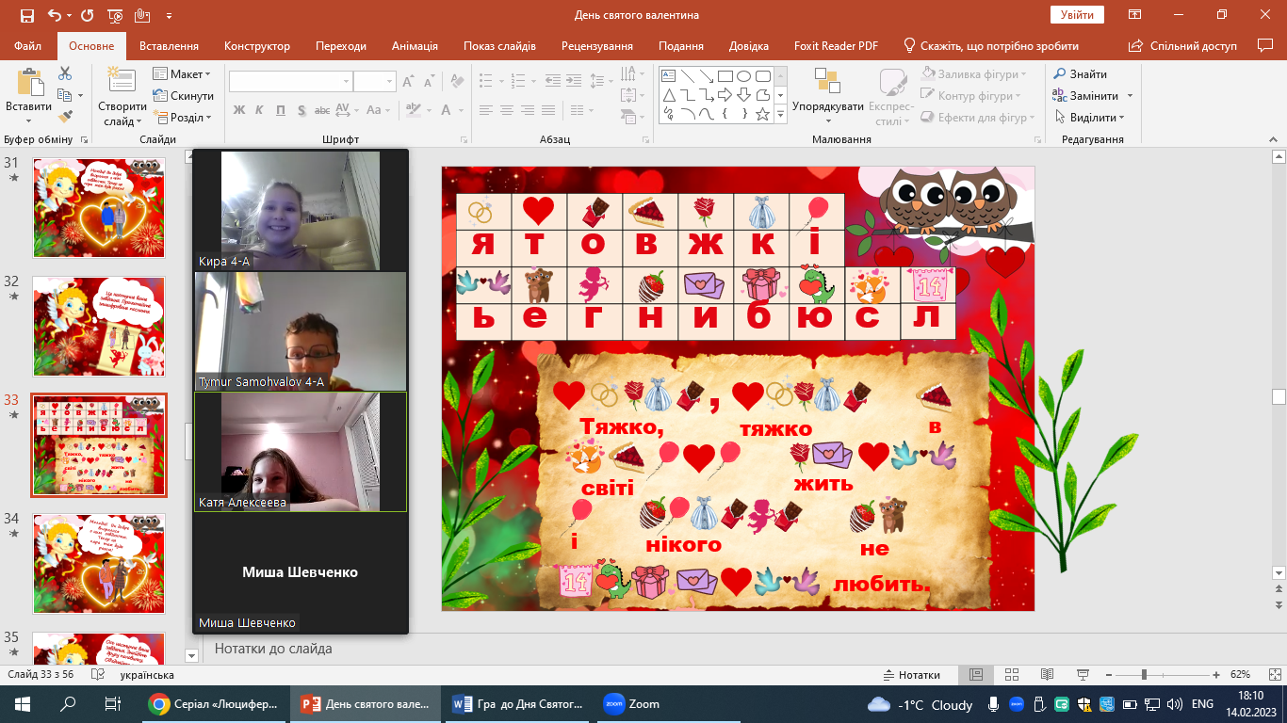Click the Cut scissors icon
Viewport: 1287px width, 723px height.
click(x=65, y=73)
